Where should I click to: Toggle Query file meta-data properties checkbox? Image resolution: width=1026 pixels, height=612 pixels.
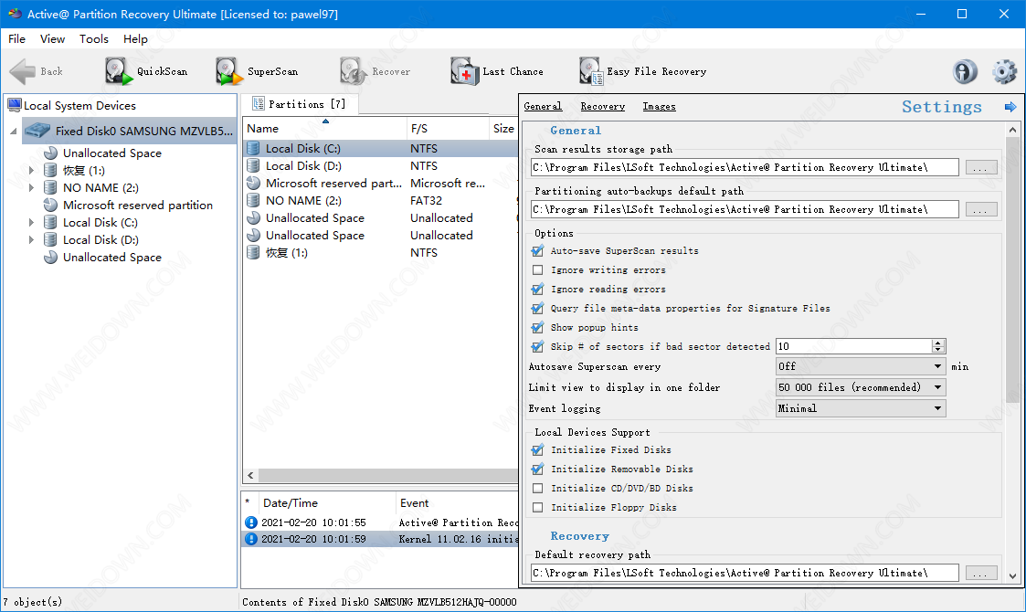pos(538,309)
